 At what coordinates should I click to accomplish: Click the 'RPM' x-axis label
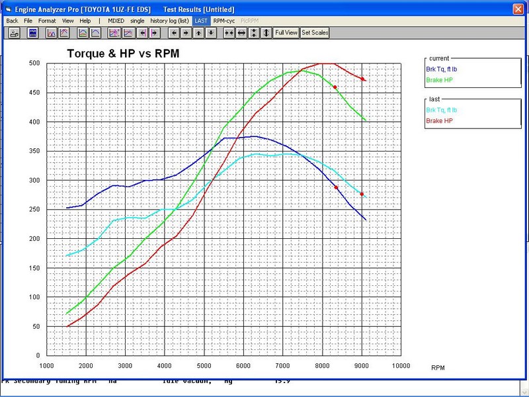click(x=438, y=368)
